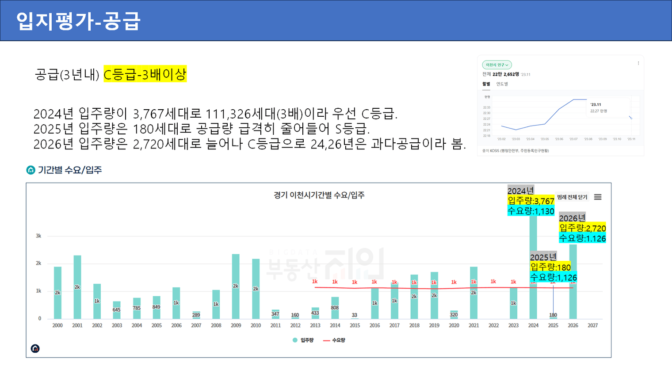
Task: Click the chart title 경기 이천시기간별 수요/입주
Action: pos(319,195)
